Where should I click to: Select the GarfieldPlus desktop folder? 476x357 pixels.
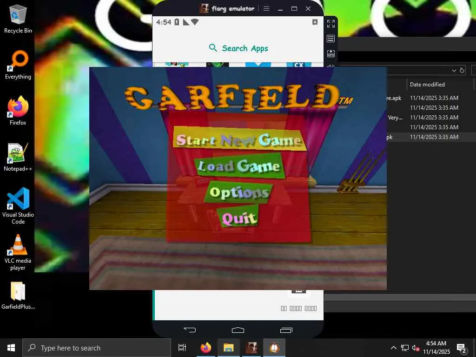(x=18, y=295)
